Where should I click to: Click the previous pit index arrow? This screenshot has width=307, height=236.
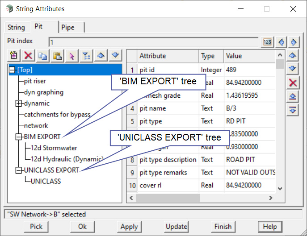tap(281, 42)
